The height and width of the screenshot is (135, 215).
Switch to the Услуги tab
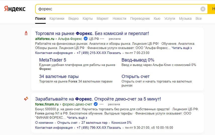pos(170,18)
